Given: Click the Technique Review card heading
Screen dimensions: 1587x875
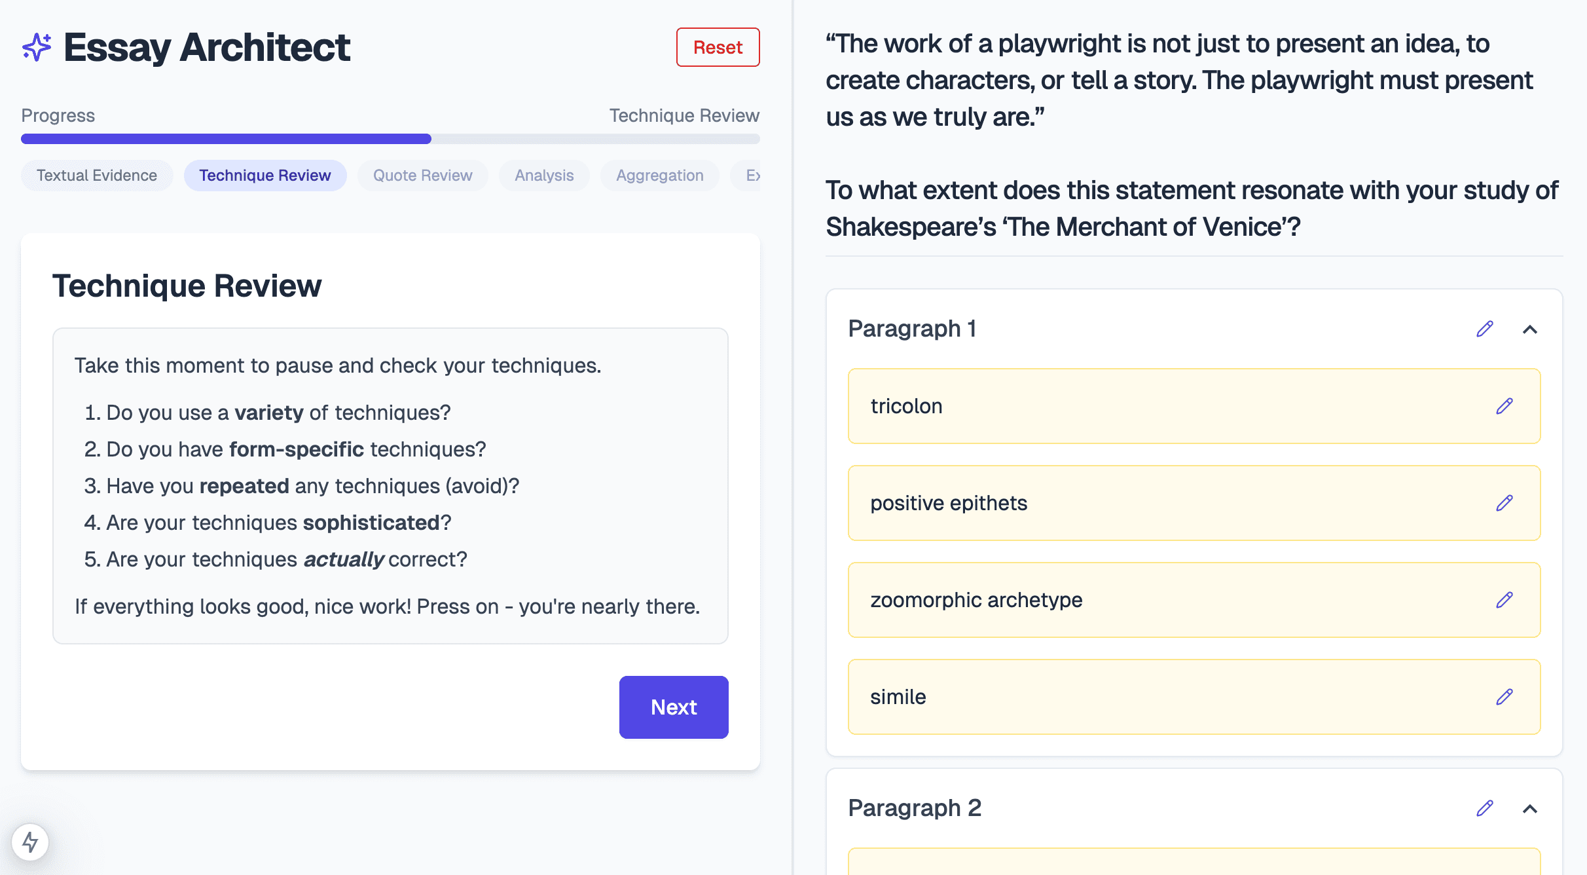Looking at the screenshot, I should (187, 286).
